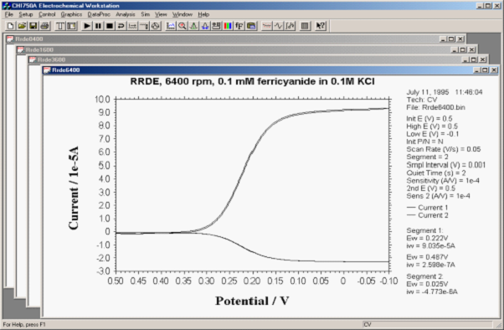504x330 pixels.
Task: Click the Zoom magnifier toolbar icon
Action: click(183, 26)
